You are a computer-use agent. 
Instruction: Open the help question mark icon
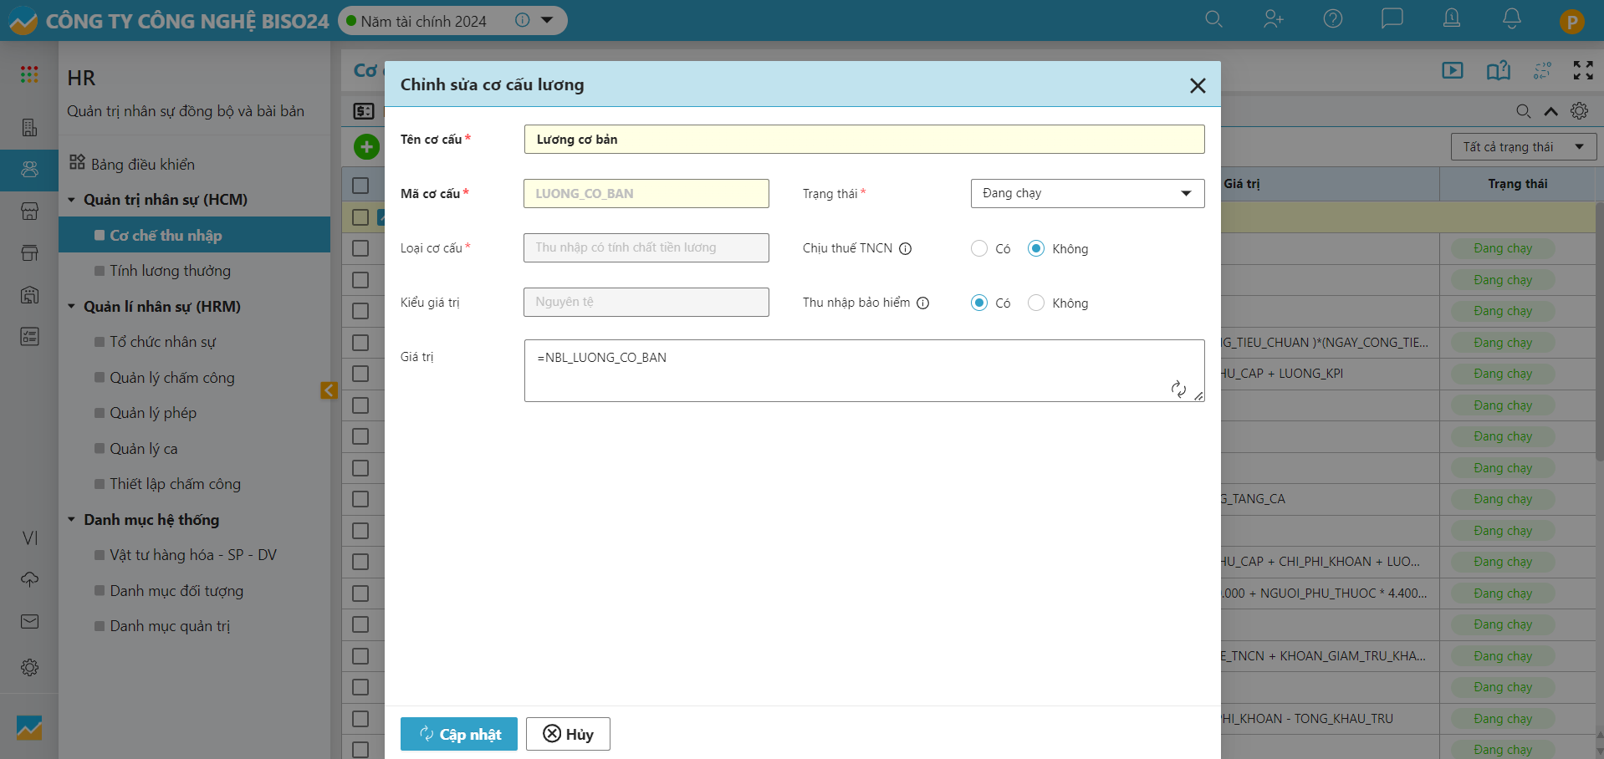pyautogui.click(x=1332, y=19)
